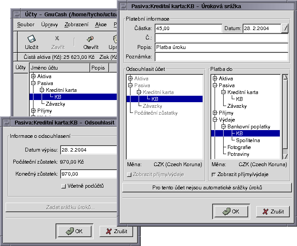Image resolution: width=297 pixels, height=246 pixels.
Task: Collapse Výdaje in Platba do tree
Action: click(215, 120)
